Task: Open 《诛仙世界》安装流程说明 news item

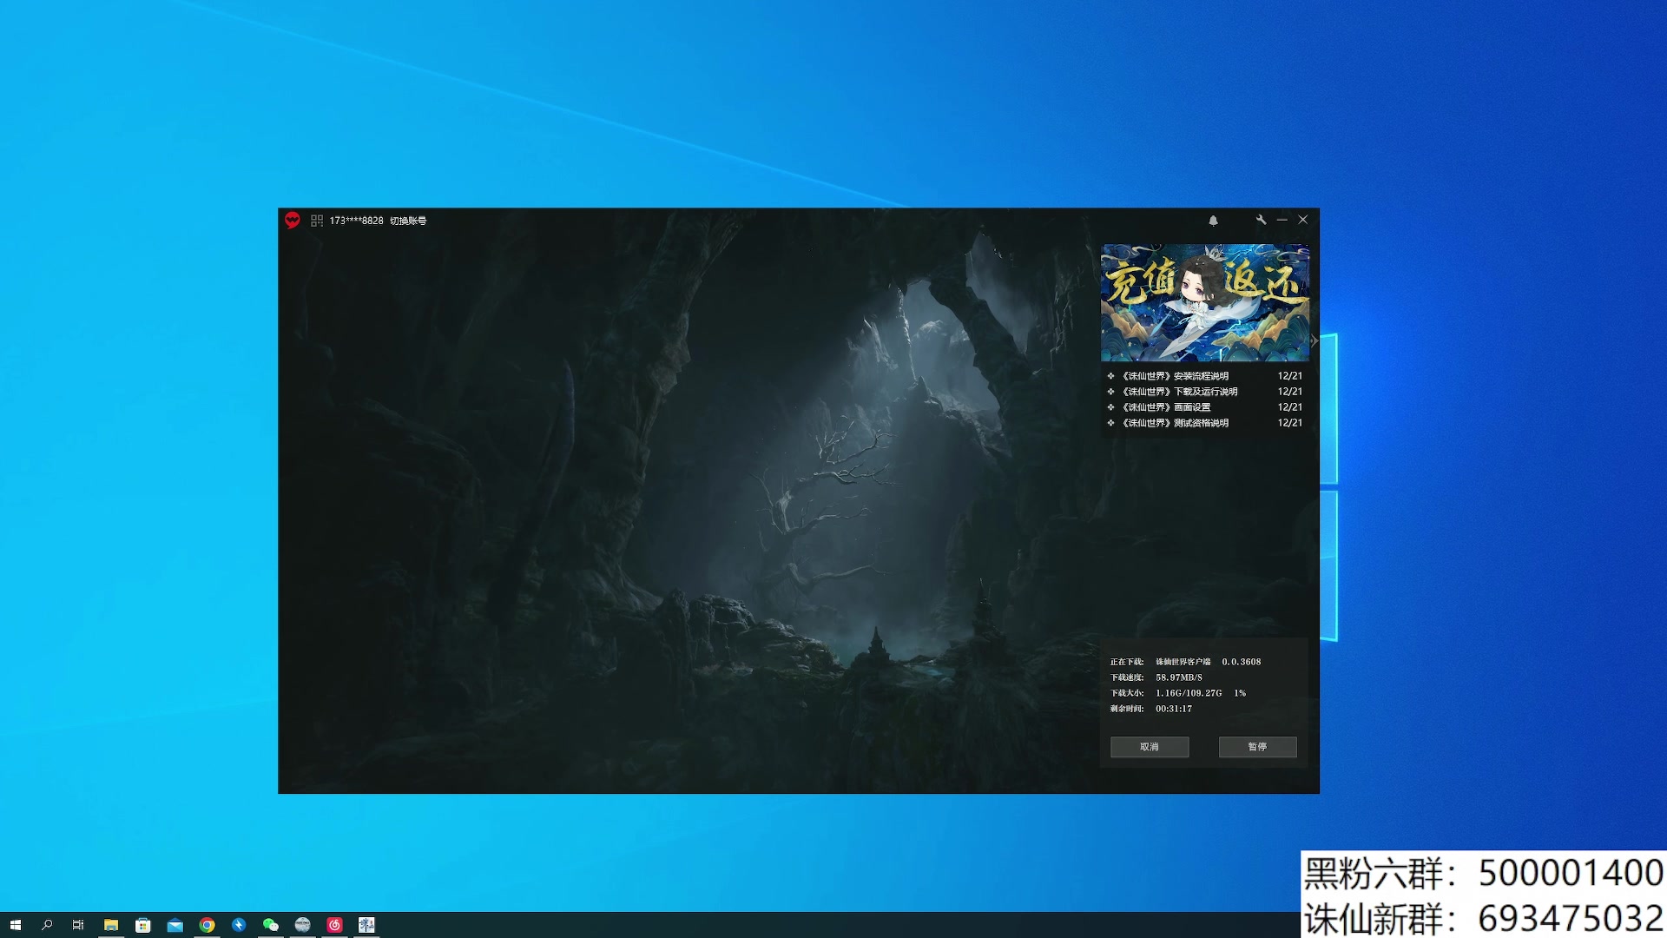Action: (1175, 376)
